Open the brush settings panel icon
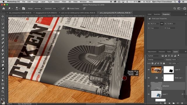Screen dimensions: 187x105 24,8
